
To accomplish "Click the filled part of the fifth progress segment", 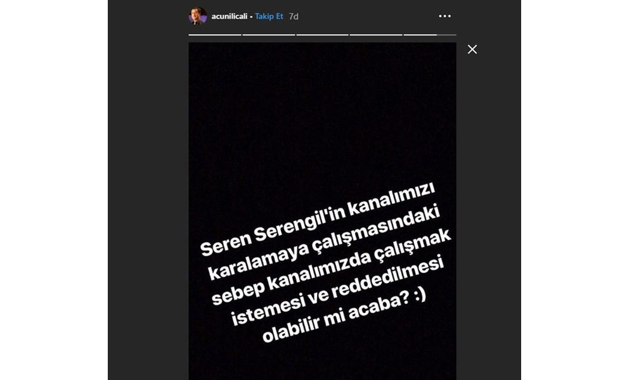I will pos(420,35).
